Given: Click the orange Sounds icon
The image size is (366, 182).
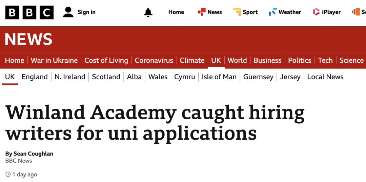Looking at the screenshot, I should point(356,12).
